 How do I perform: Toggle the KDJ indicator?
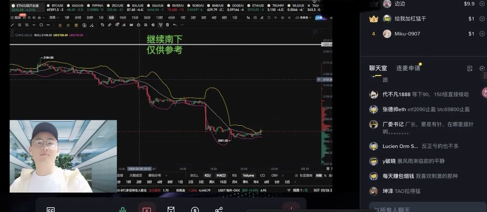pos(208,176)
